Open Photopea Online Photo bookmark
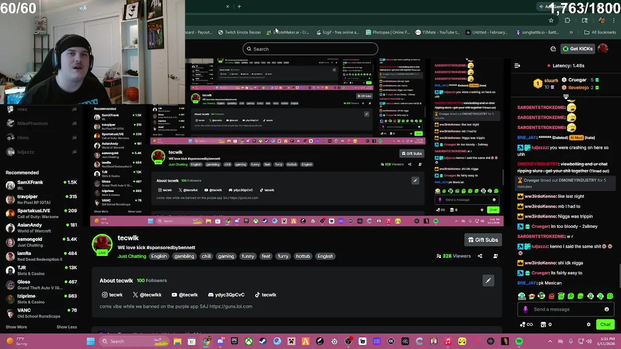 tap(388, 32)
